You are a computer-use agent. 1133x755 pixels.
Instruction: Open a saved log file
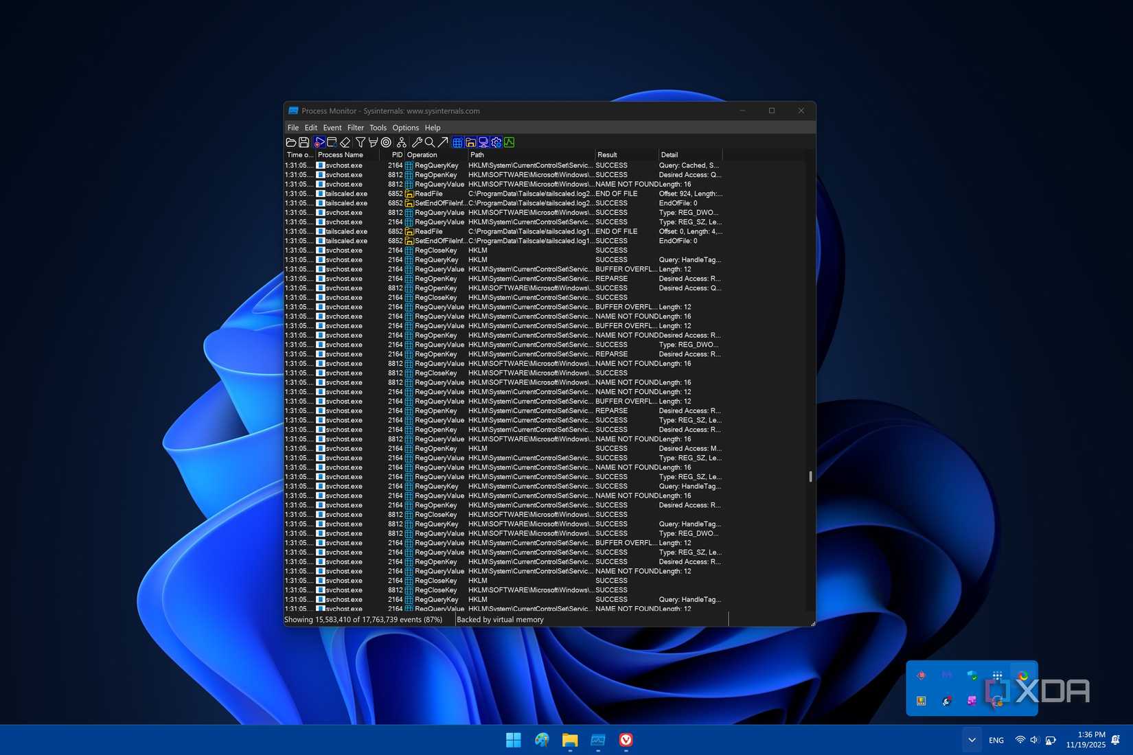click(290, 142)
